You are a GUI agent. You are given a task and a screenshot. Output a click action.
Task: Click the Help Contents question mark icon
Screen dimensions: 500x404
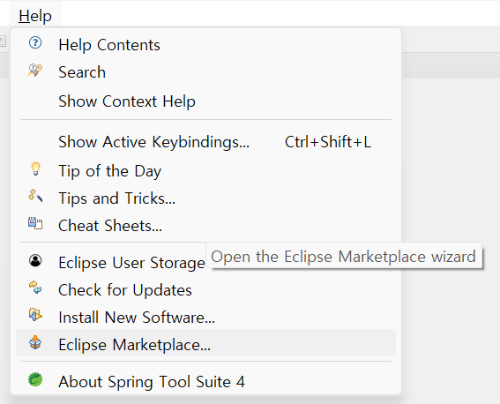click(x=35, y=42)
